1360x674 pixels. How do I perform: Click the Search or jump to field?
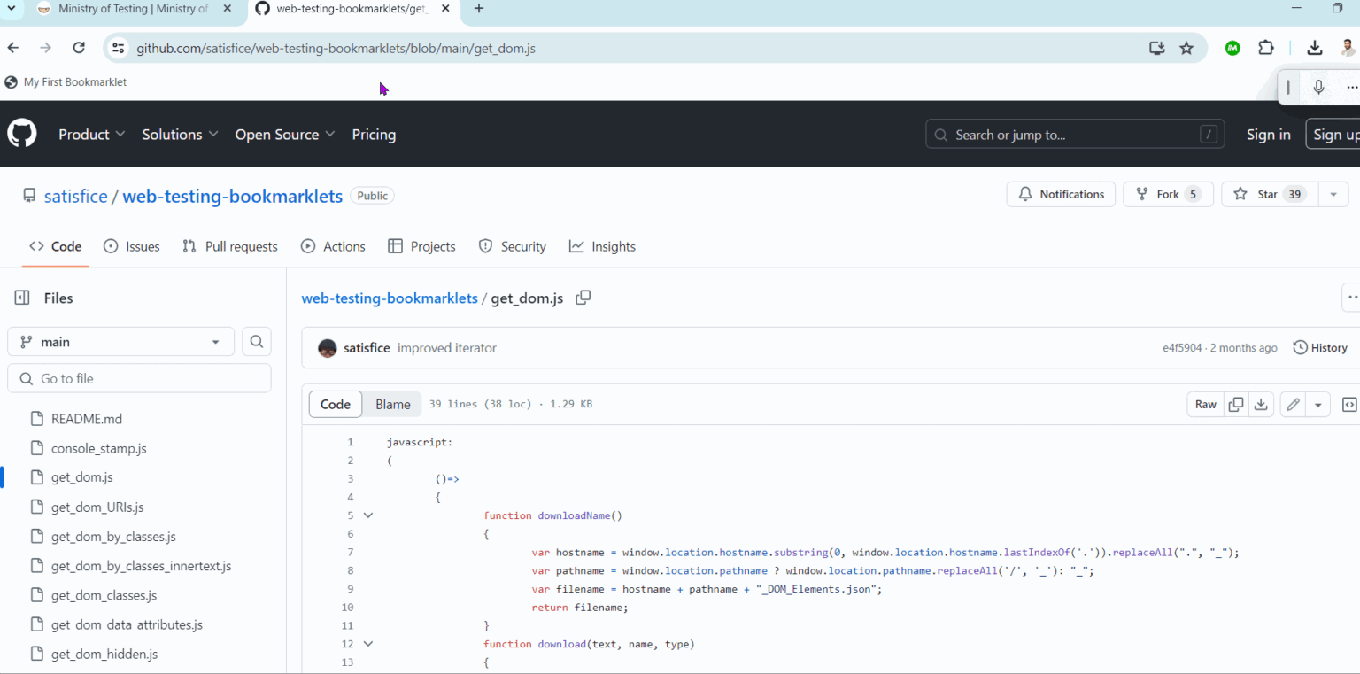[1075, 135]
